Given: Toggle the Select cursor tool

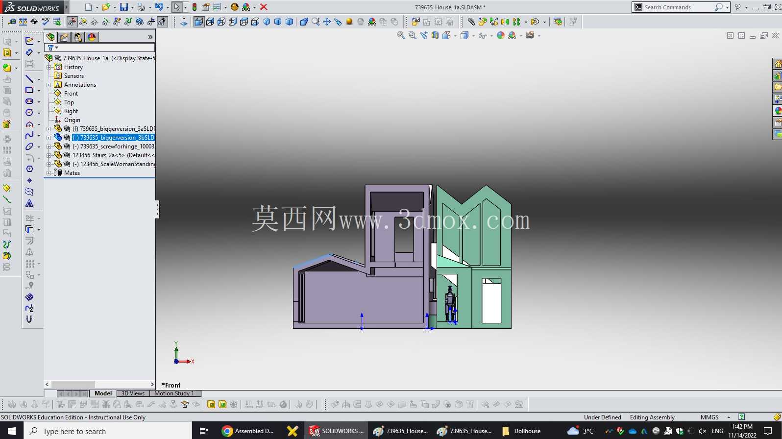Looking at the screenshot, I should tap(176, 7).
